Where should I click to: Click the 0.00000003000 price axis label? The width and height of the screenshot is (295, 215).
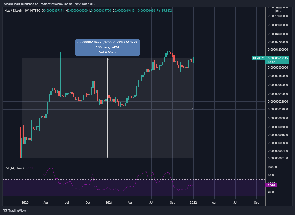[278, 127]
